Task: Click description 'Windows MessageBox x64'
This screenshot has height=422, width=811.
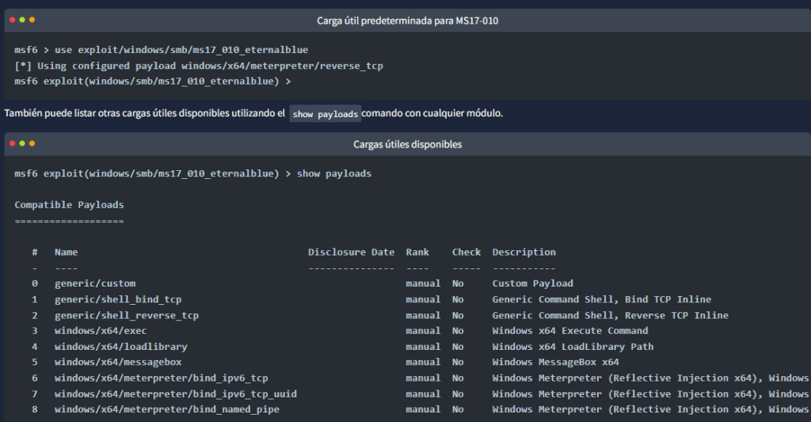Action: click(x=555, y=363)
